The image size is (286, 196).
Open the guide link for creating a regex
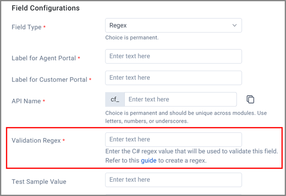pyautogui.click(x=149, y=161)
